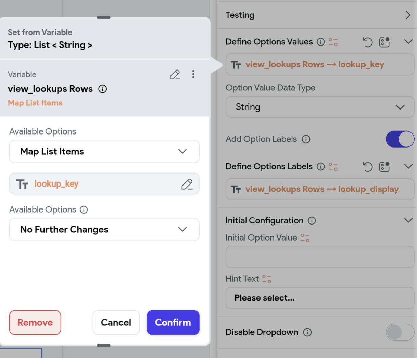The image size is (417, 358).
Task: Click the pencil edit icon beside Variable
Action: 175,75
